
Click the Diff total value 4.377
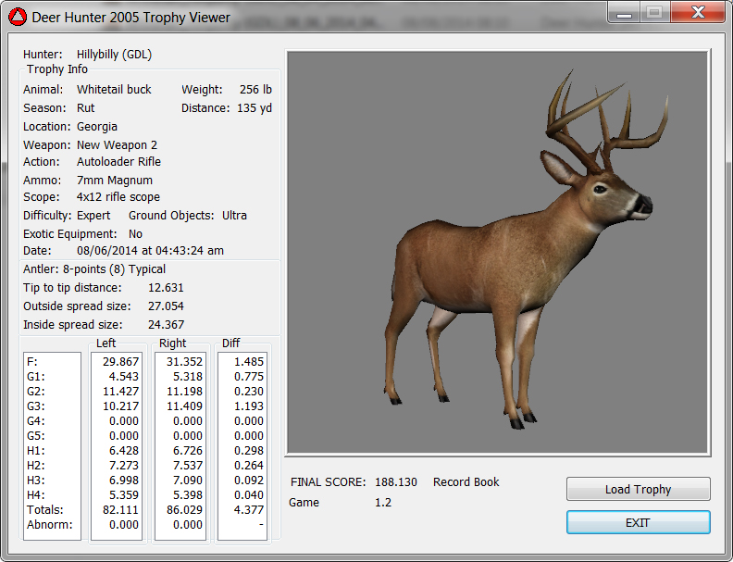coord(248,509)
